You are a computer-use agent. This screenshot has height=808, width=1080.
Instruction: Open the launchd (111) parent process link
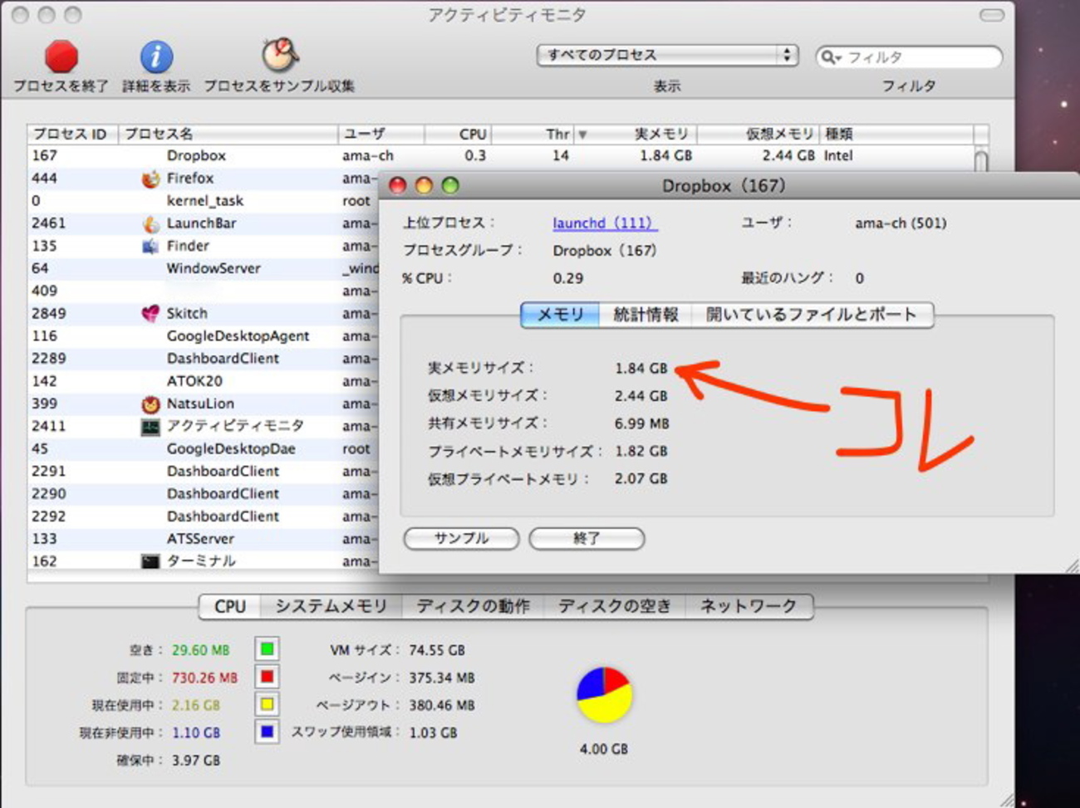click(x=605, y=223)
